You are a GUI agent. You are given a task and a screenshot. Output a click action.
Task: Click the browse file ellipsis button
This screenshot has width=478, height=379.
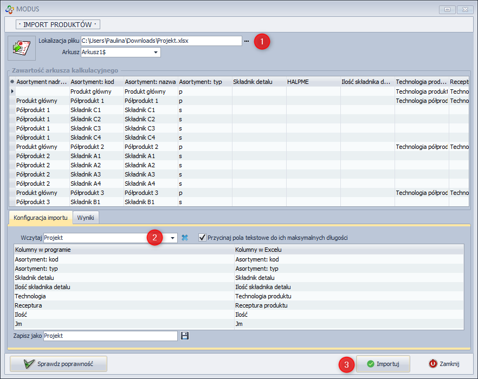246,41
